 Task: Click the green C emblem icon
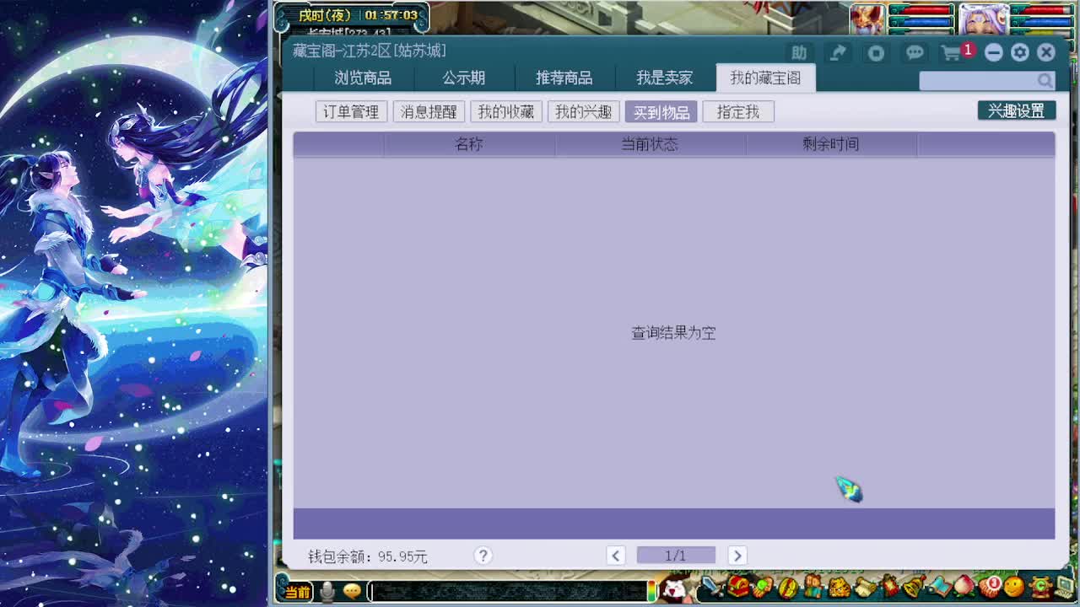pyautogui.click(x=1040, y=587)
